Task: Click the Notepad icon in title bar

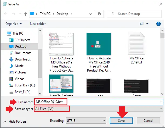Action: pos(5,4)
